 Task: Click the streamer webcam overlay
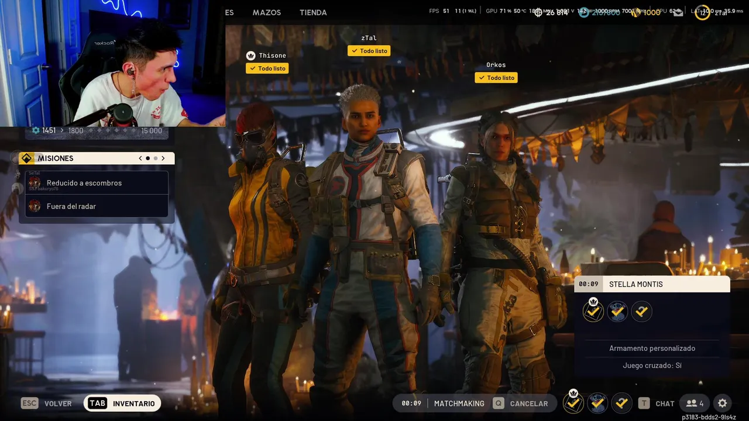pyautogui.click(x=113, y=63)
